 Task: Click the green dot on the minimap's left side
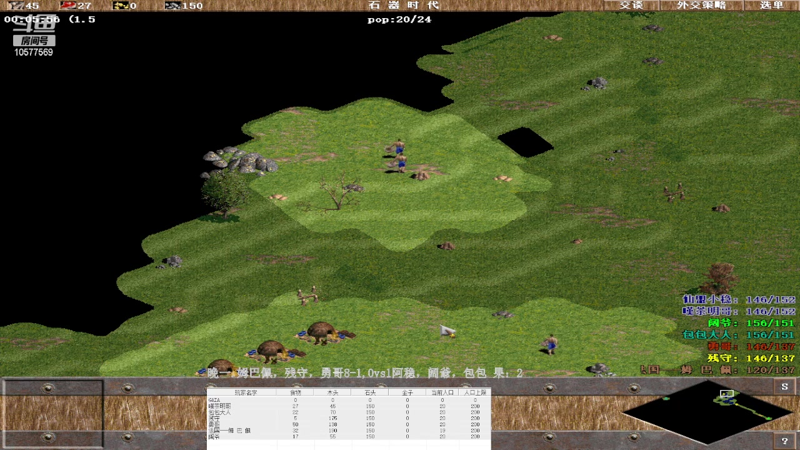pyautogui.click(x=666, y=398)
